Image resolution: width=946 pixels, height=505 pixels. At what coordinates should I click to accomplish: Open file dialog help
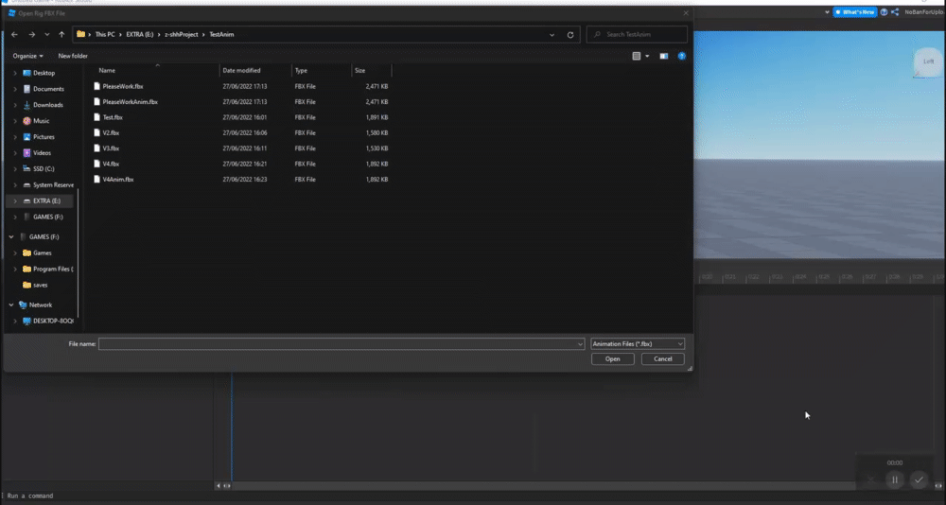(x=682, y=56)
